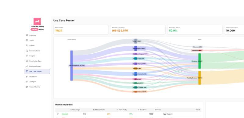Viewport: 244px width, 118px height.
Task: Click the pink horse logo
Action: pos(37,21)
